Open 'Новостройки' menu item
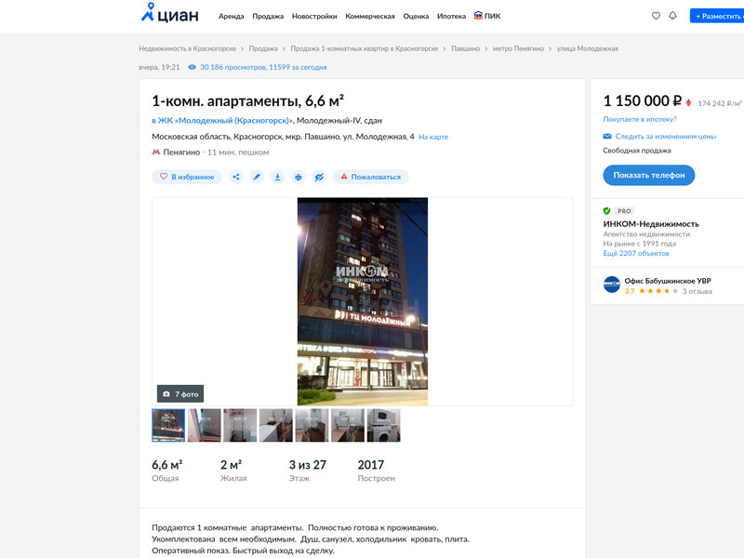Viewport: 744px width, 558px height. coord(314,16)
